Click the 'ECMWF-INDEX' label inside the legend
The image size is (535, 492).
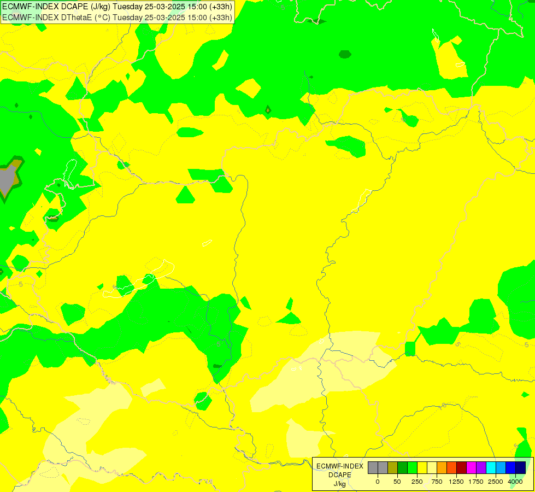pyautogui.click(x=340, y=466)
